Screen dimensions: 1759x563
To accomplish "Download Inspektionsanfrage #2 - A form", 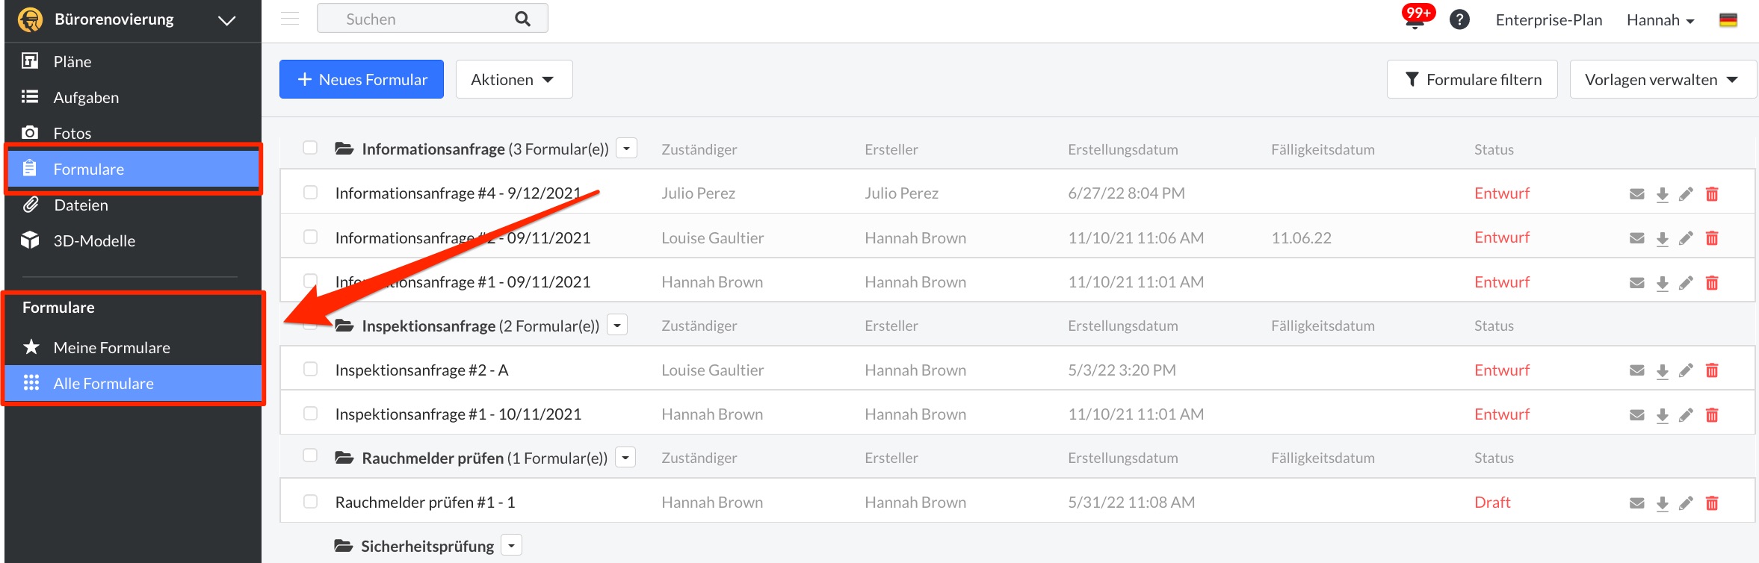I will coord(1662,371).
